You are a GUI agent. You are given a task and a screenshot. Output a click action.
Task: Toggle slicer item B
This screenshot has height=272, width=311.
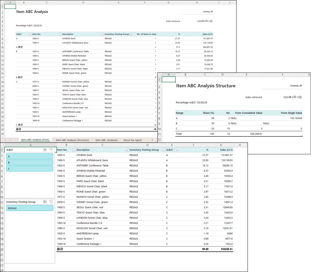(30, 162)
